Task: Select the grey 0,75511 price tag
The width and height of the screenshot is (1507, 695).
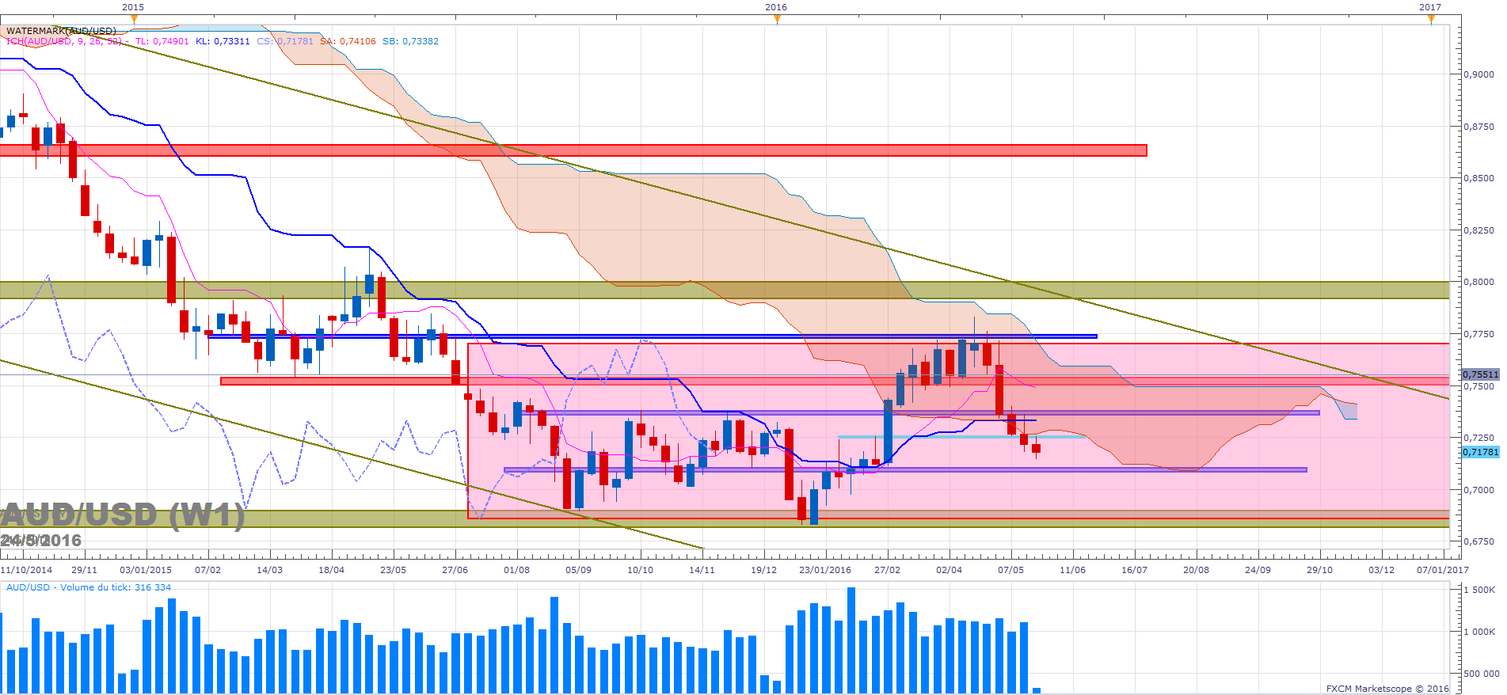Action: coord(1480,374)
